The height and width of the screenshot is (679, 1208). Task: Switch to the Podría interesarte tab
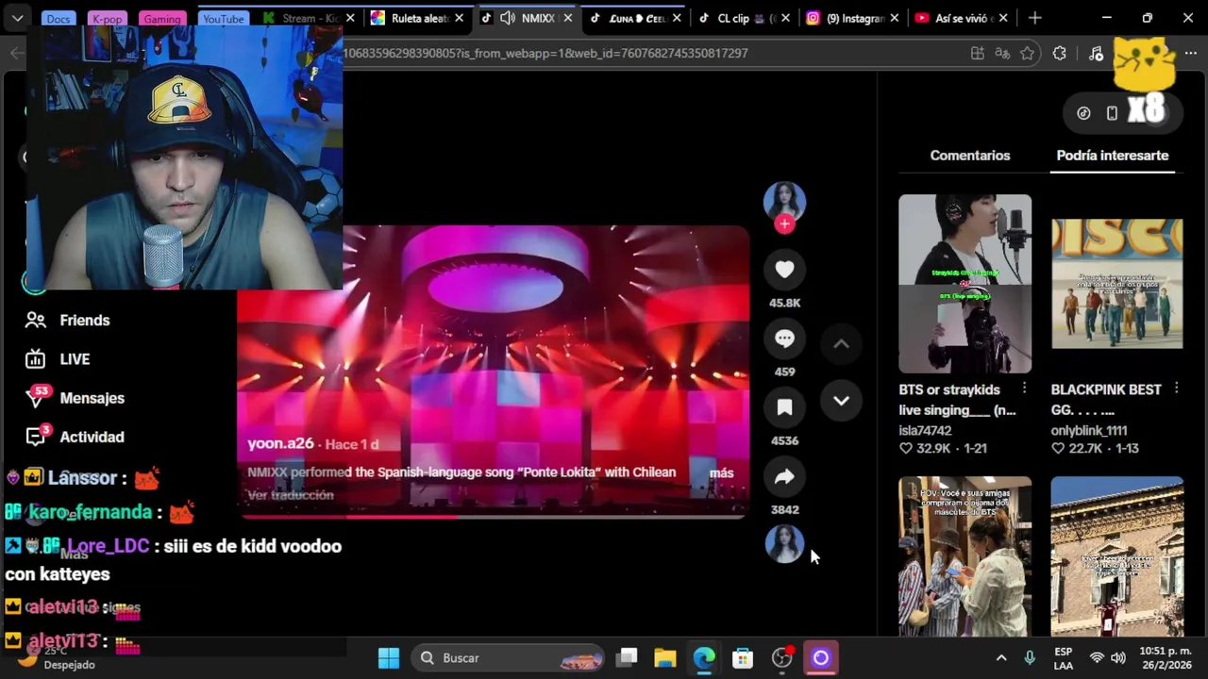[1113, 156]
